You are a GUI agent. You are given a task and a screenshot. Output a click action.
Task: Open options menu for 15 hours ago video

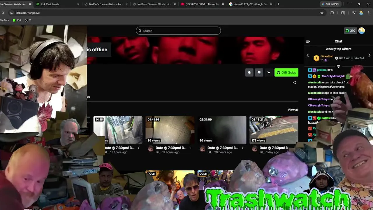click(139, 148)
